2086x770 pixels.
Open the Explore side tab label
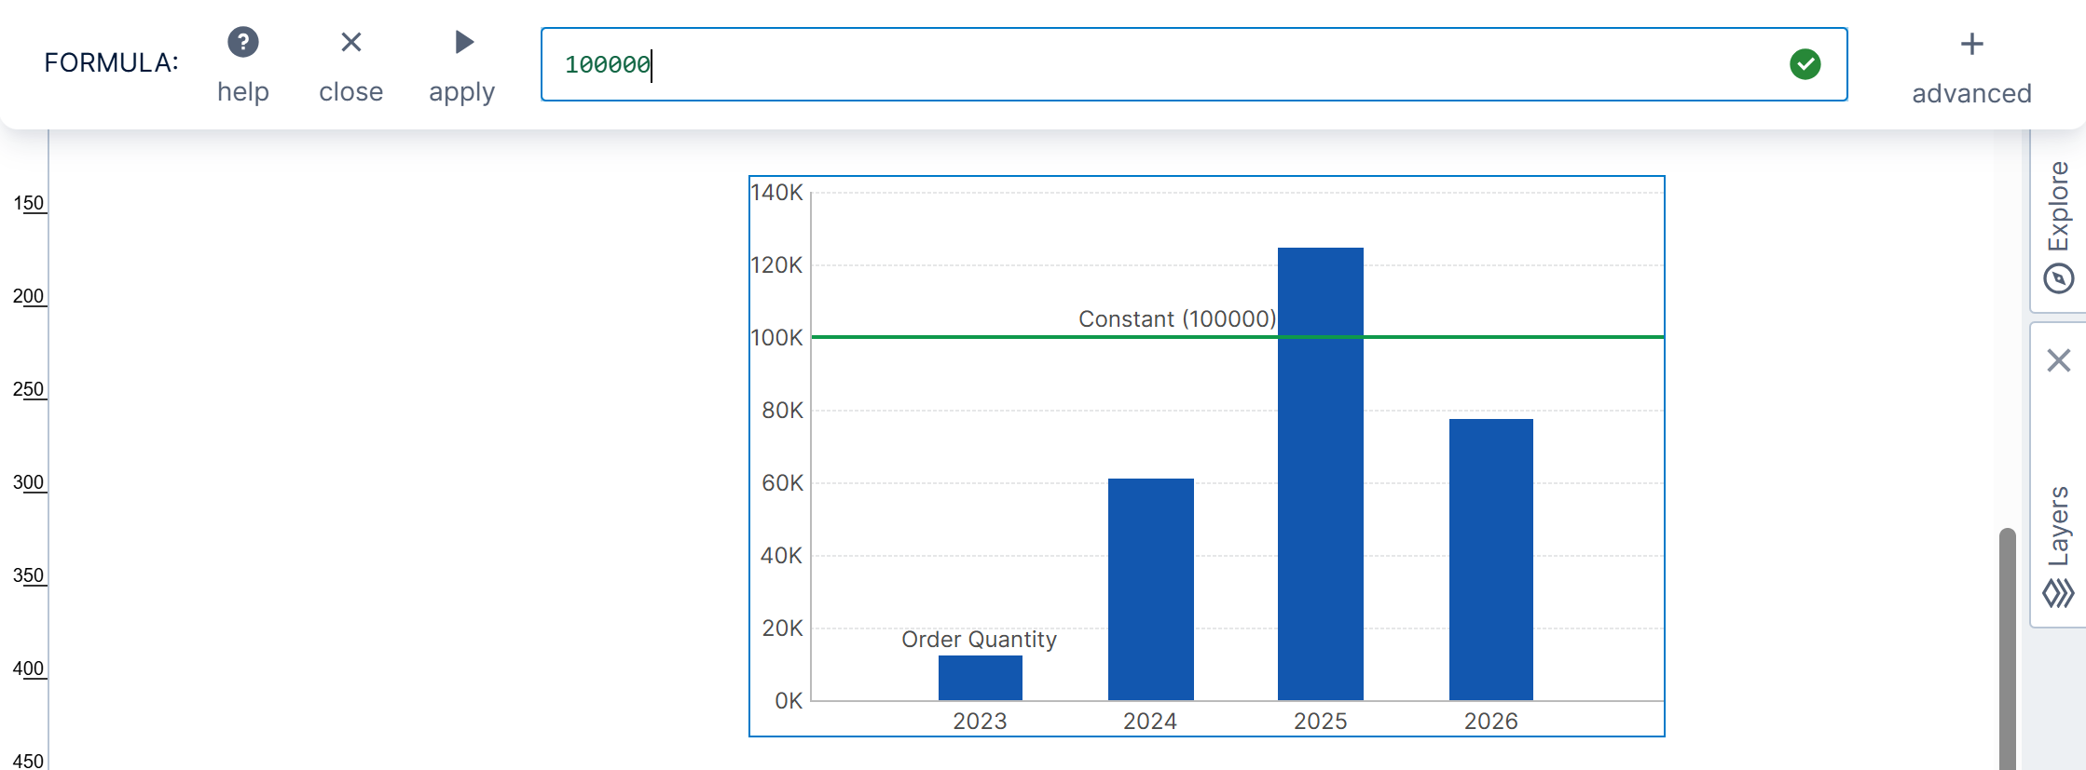[2058, 206]
